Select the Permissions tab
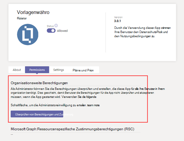 tap(37, 70)
